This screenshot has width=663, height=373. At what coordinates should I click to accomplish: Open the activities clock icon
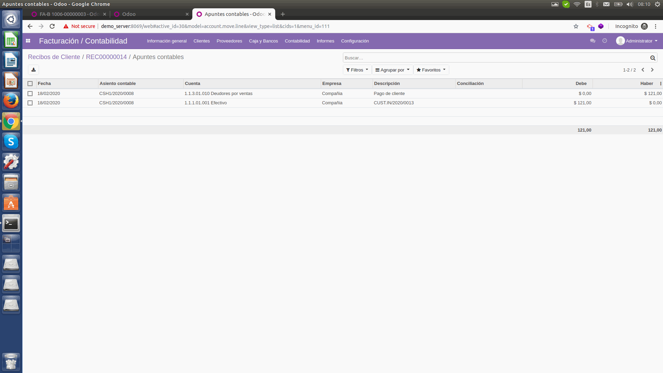tap(605, 41)
